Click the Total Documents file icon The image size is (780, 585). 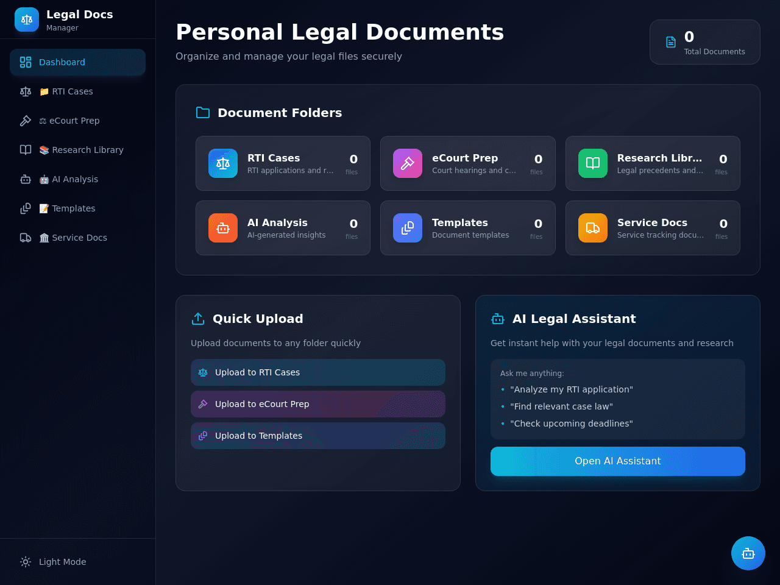coord(671,42)
